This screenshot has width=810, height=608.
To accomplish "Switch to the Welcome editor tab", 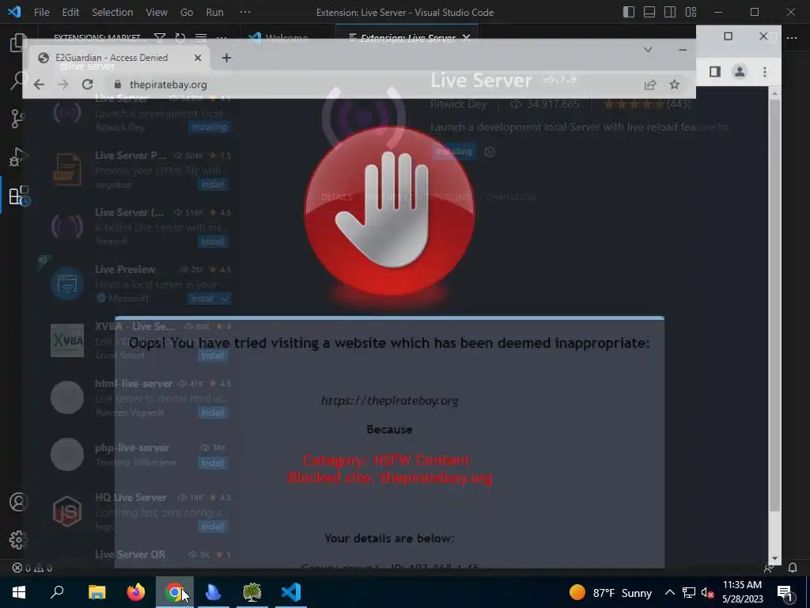I will click(286, 38).
